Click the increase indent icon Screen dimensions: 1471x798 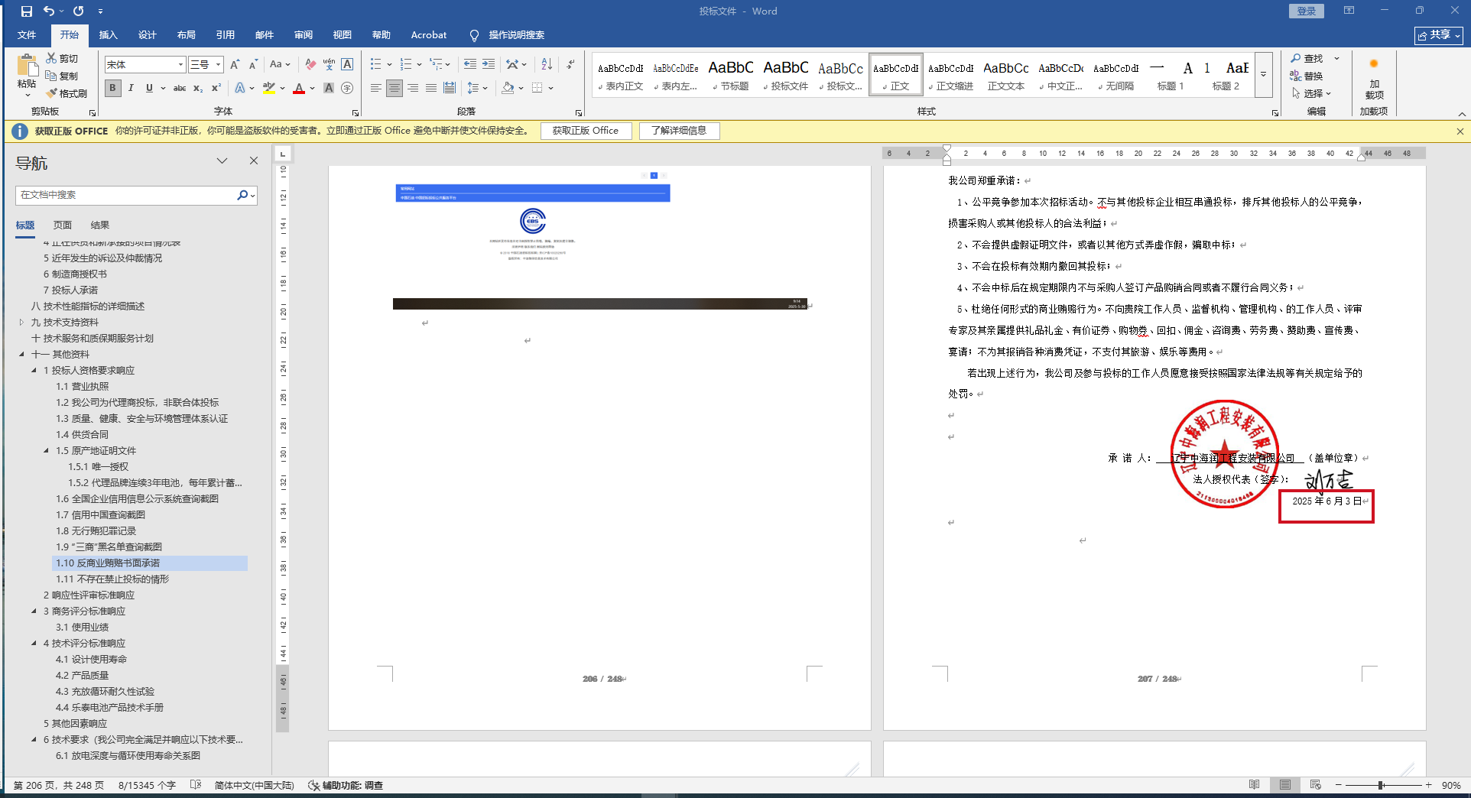coord(489,65)
